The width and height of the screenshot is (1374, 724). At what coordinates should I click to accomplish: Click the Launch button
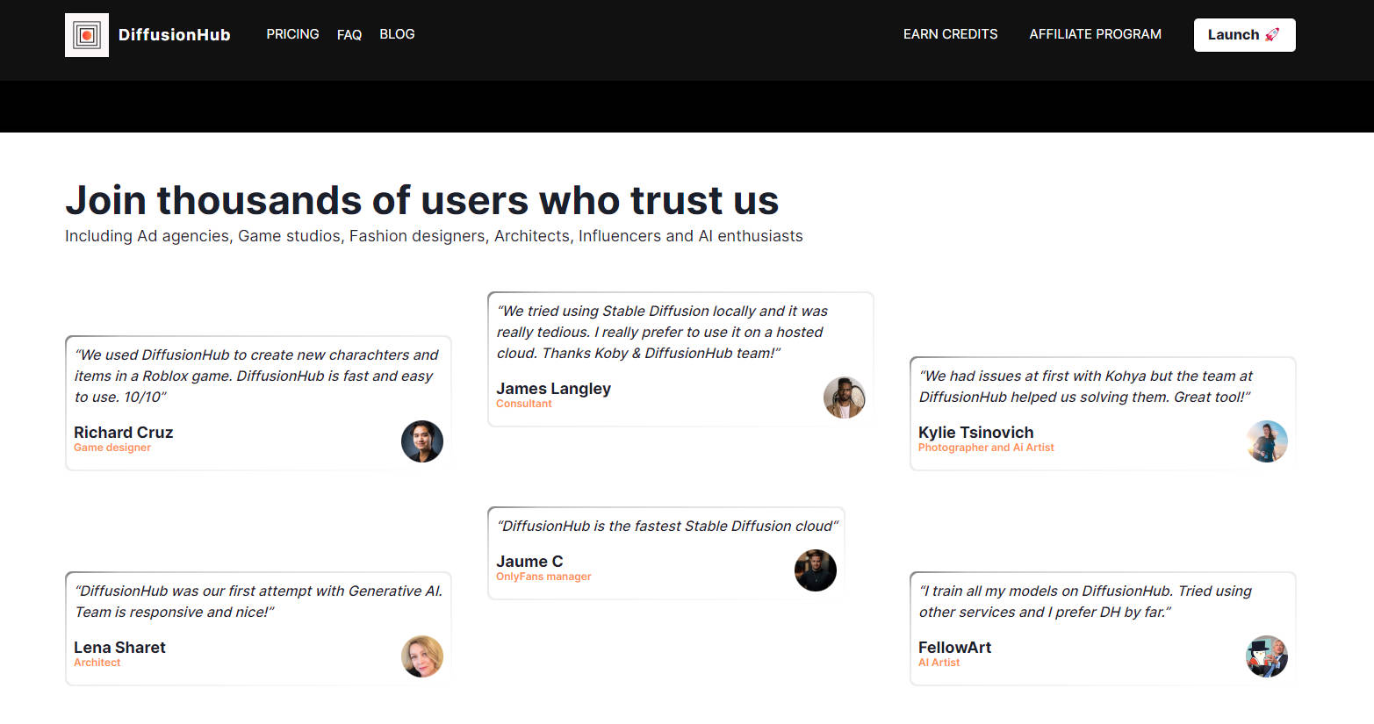[x=1244, y=34]
